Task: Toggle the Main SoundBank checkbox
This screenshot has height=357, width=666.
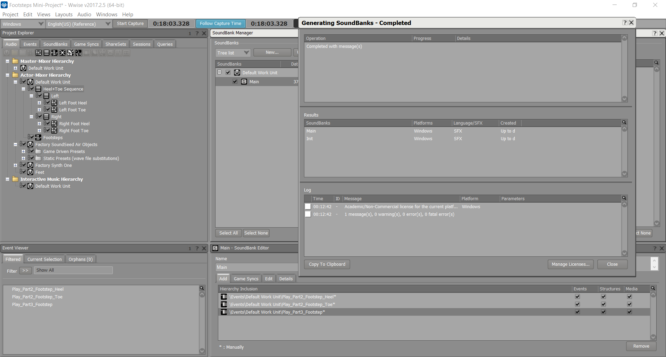Action: point(235,82)
